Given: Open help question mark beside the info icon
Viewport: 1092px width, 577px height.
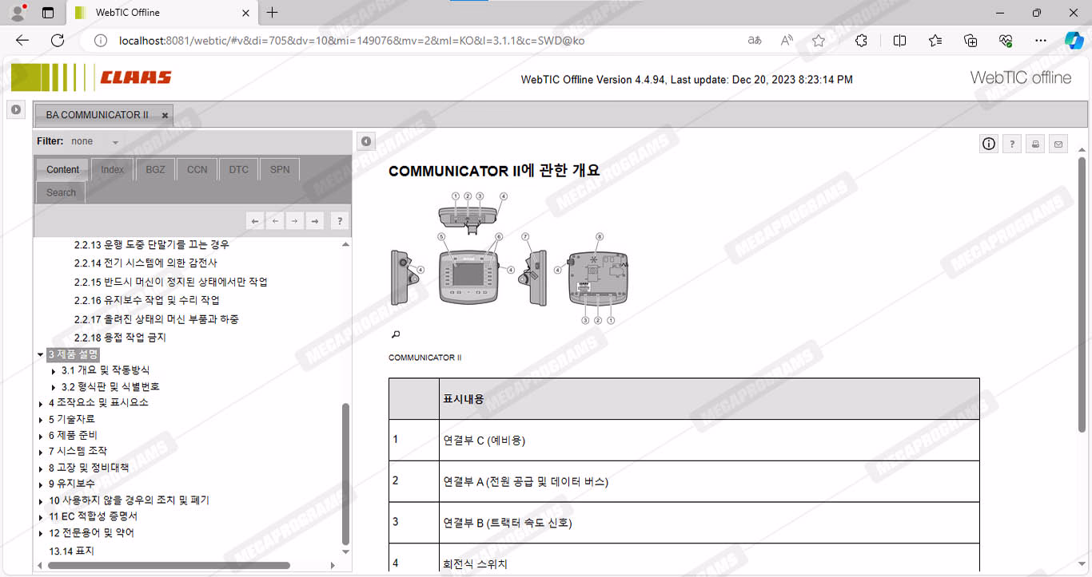Looking at the screenshot, I should click(1012, 144).
